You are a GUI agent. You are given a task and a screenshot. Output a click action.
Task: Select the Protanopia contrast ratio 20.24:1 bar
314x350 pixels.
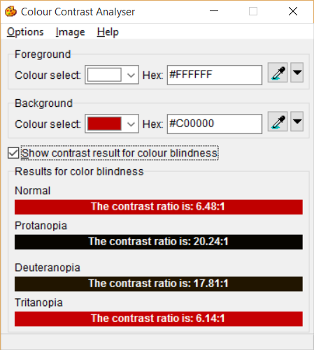[x=159, y=242]
